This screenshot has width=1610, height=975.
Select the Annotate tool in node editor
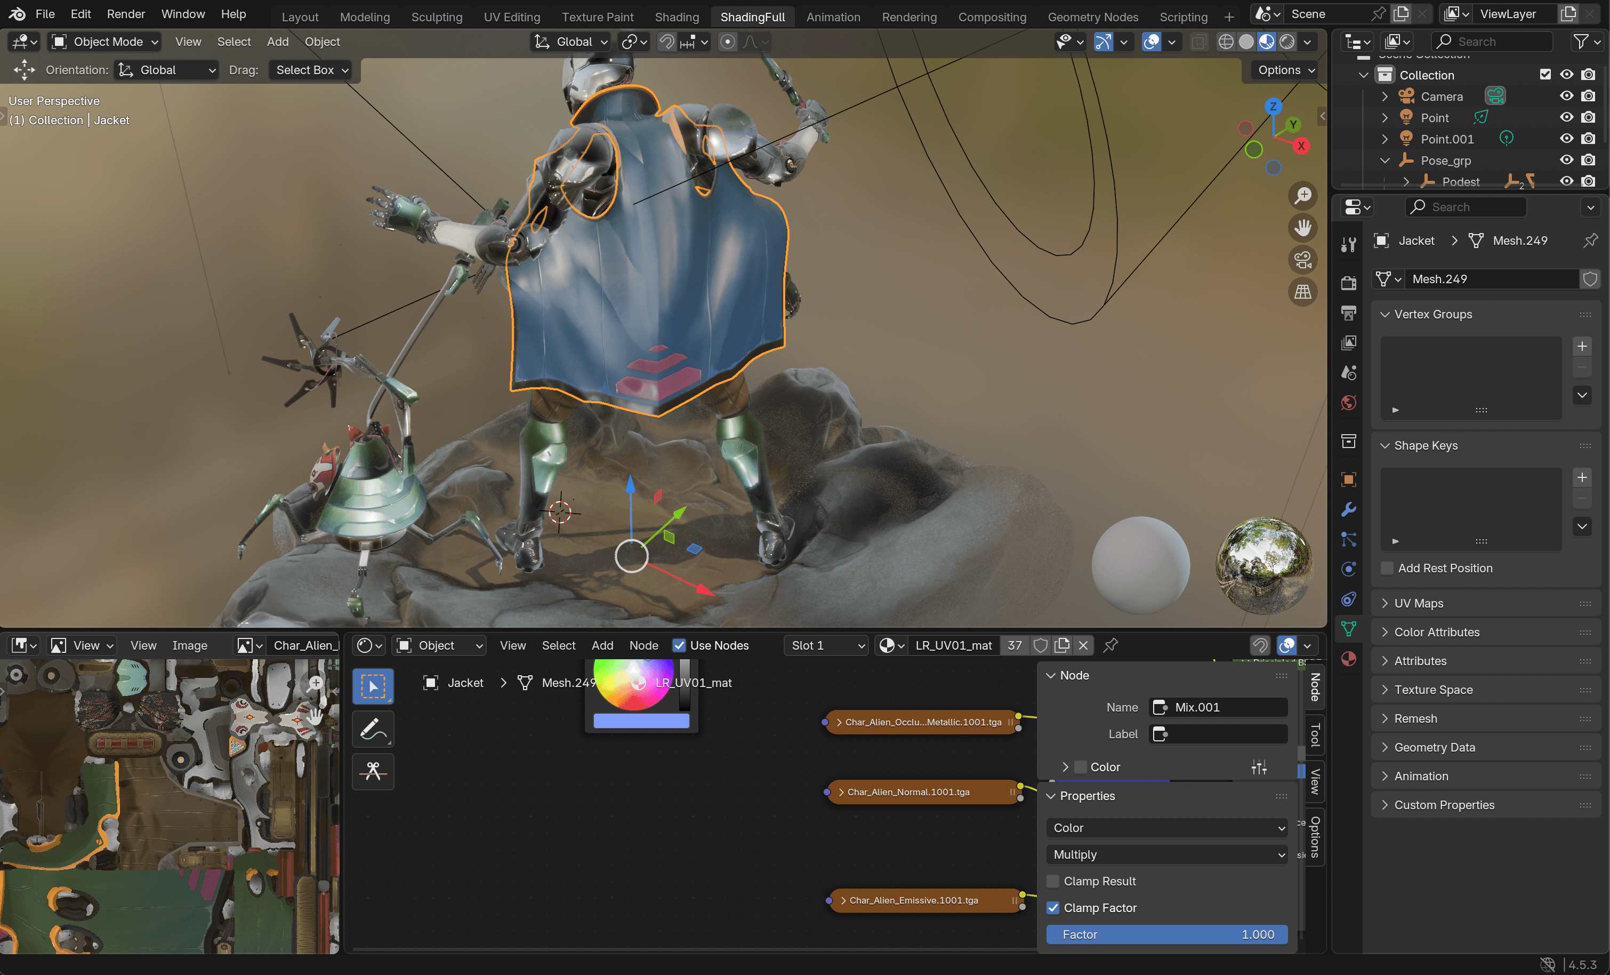point(373,729)
